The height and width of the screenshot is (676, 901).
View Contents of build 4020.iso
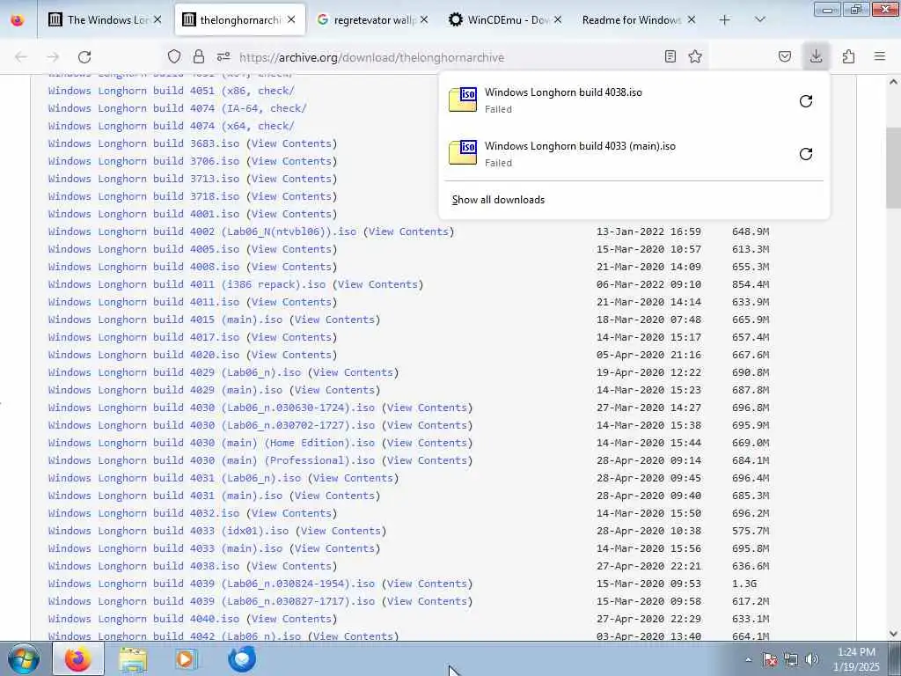291,355
